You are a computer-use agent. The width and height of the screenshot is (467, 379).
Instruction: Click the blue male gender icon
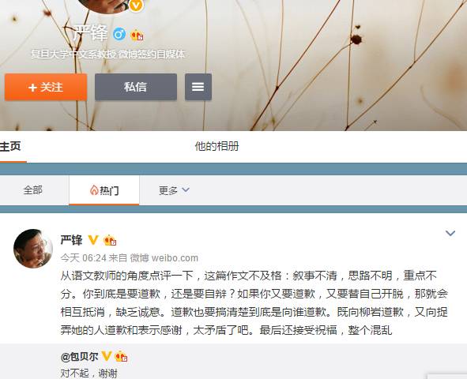[119, 34]
